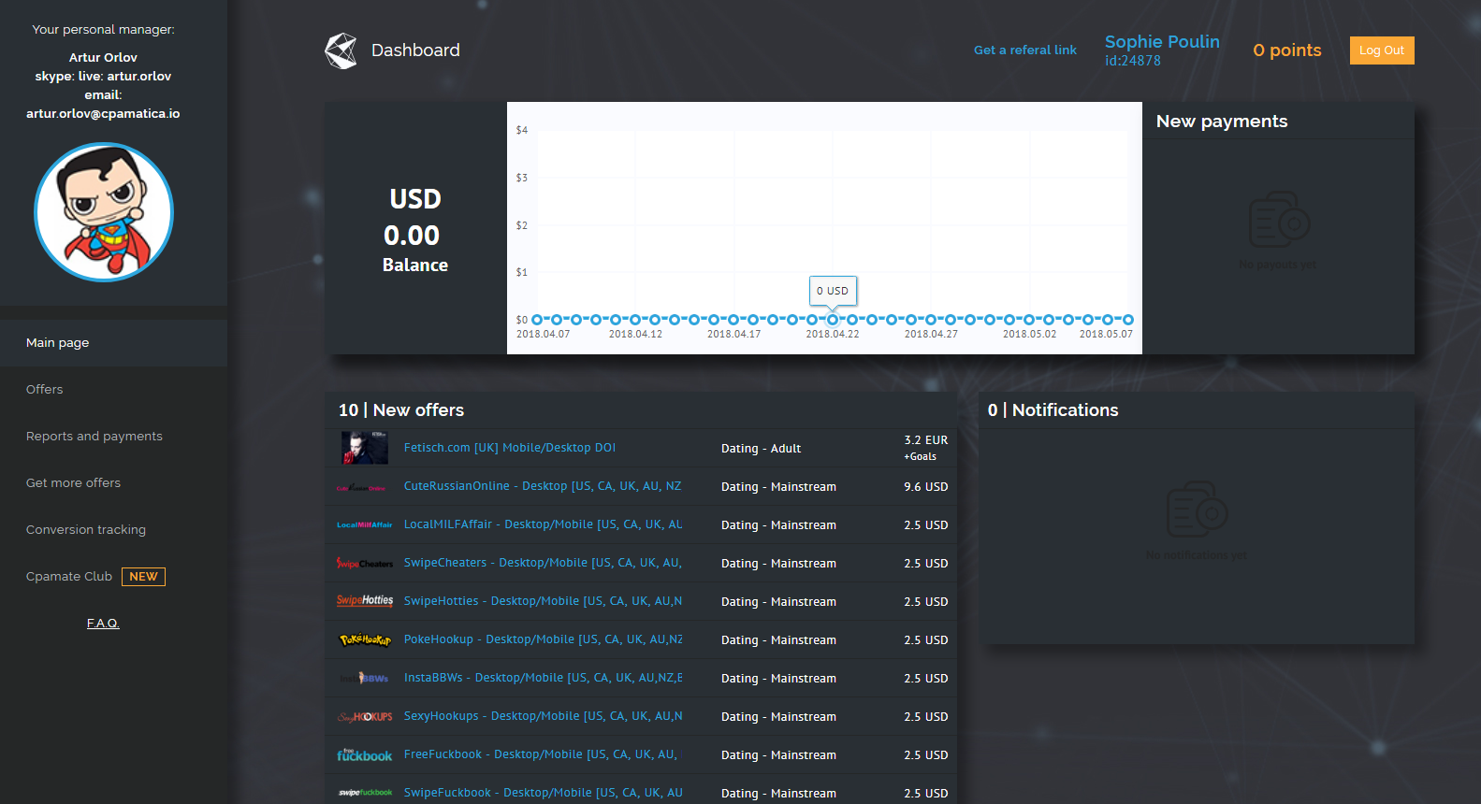Click the 0 USD chart tooltip
1481x804 pixels.
pos(833,291)
